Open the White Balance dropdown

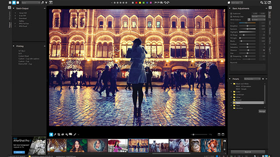(x=259, y=20)
